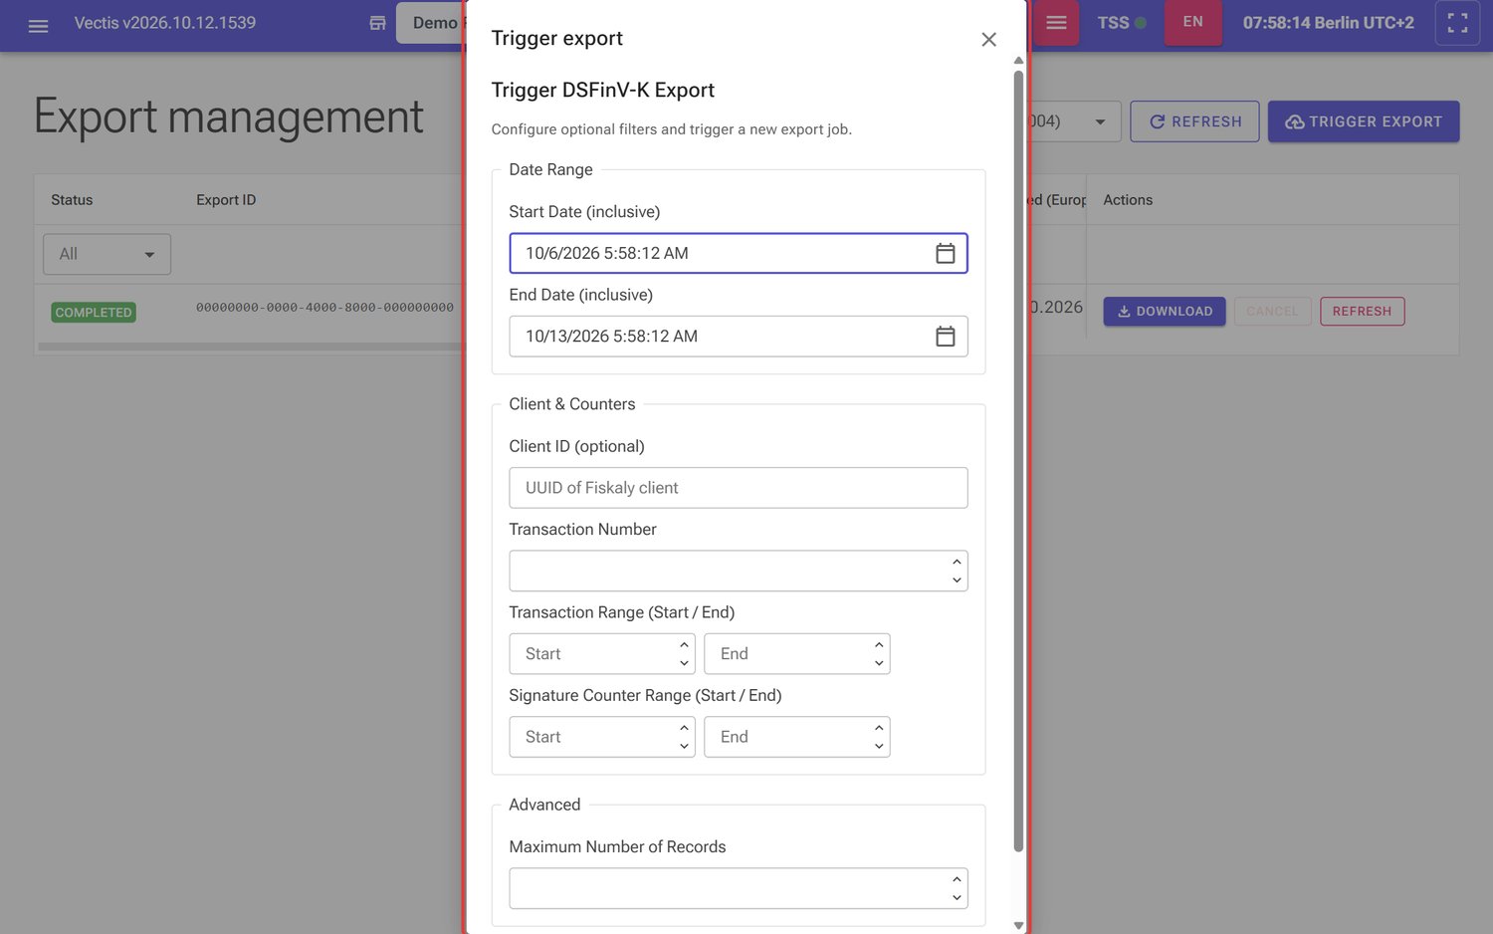Click the export ID 00000000-0000-4000-8000-000000000
Screen dimensions: 1493x934
[x=324, y=308]
